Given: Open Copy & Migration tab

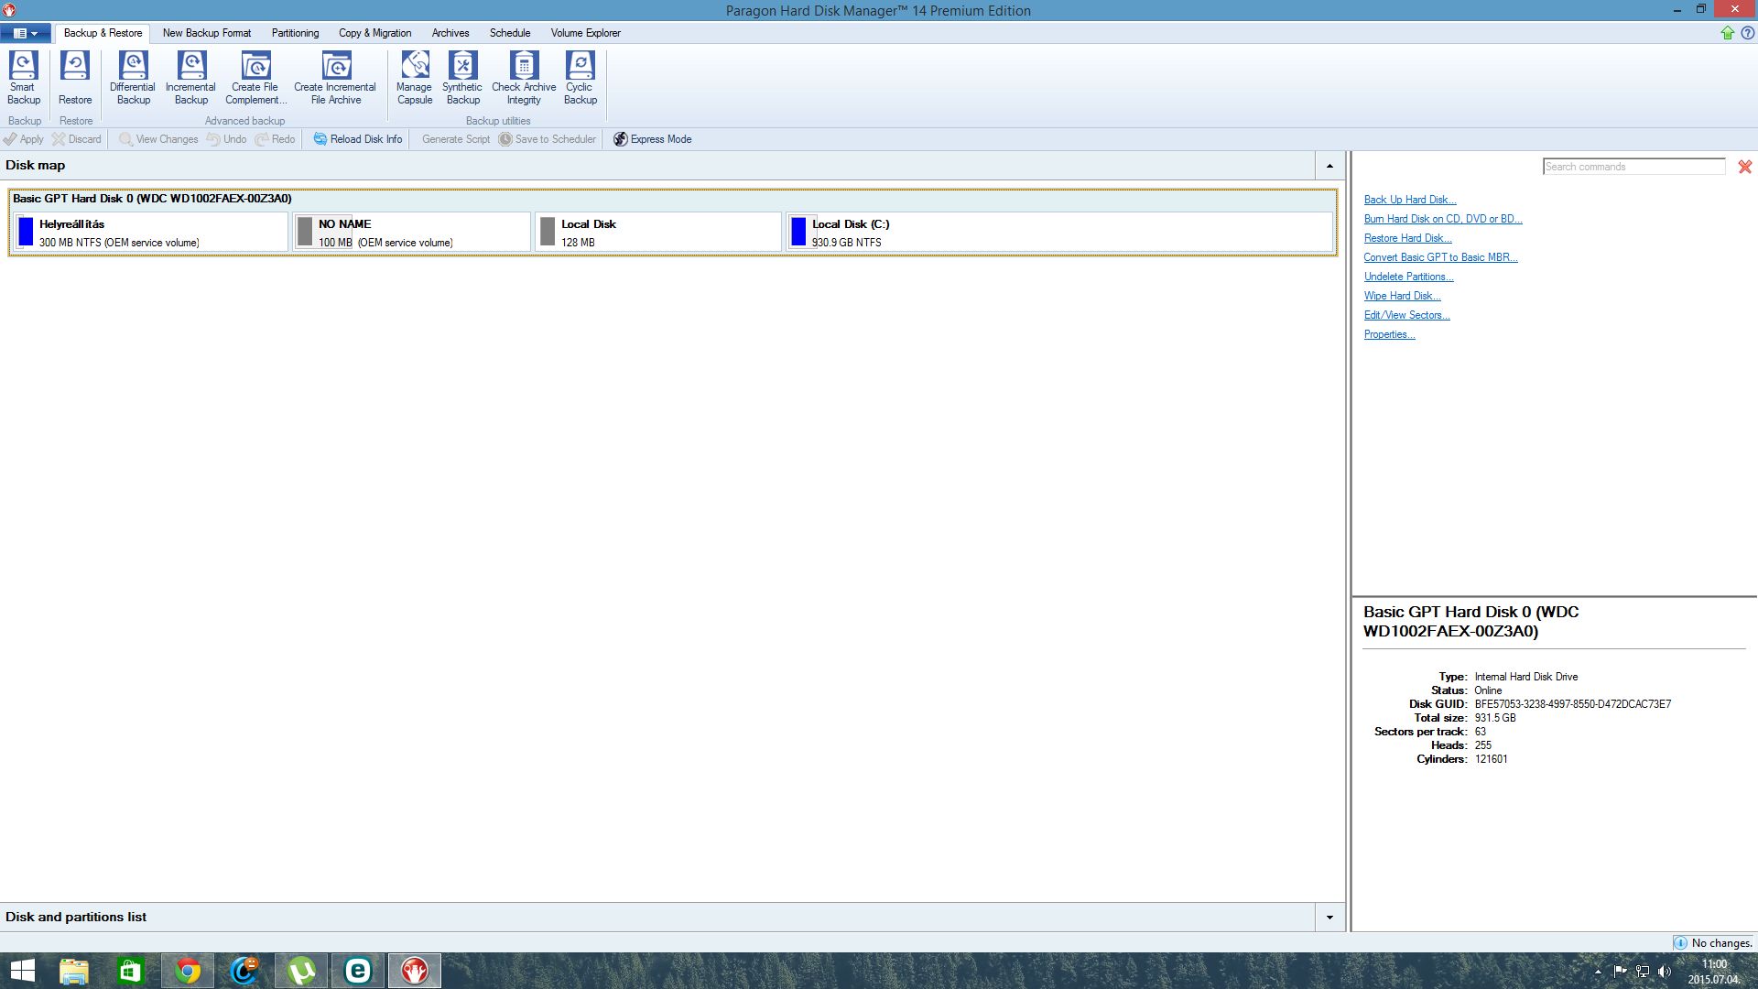Looking at the screenshot, I should [x=374, y=33].
